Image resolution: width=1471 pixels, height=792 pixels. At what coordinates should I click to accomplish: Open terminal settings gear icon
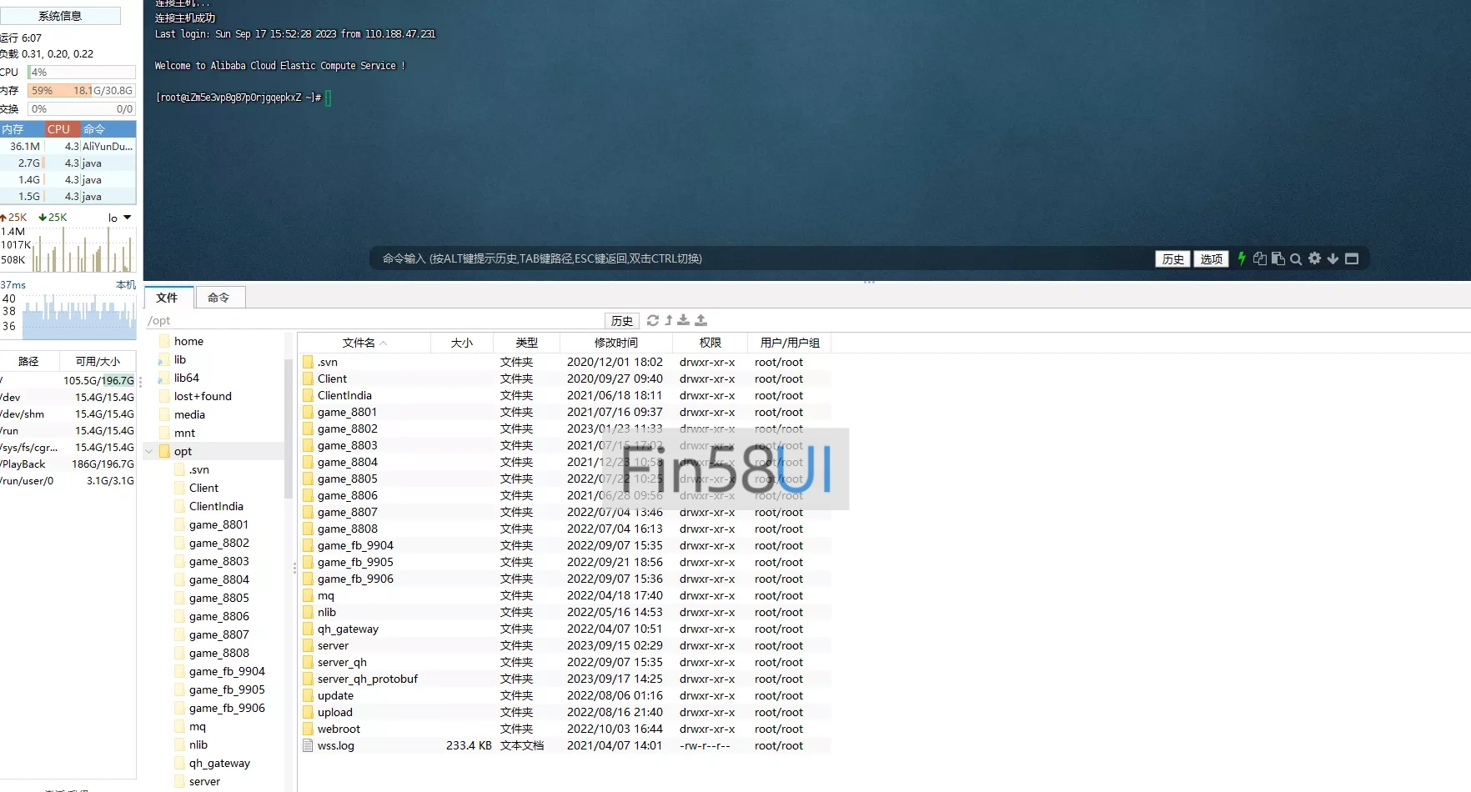[1314, 258]
